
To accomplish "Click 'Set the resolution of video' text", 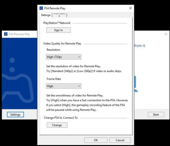I will point(73,66).
